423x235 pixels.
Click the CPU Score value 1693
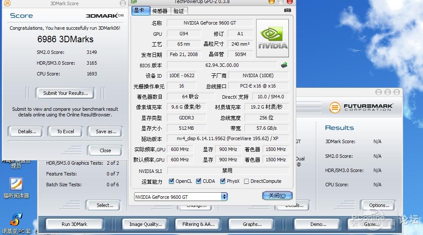[x=92, y=74]
